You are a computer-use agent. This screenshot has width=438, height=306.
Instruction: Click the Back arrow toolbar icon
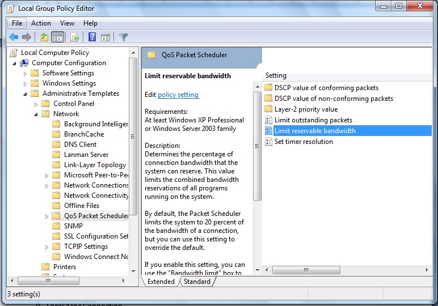[14, 37]
